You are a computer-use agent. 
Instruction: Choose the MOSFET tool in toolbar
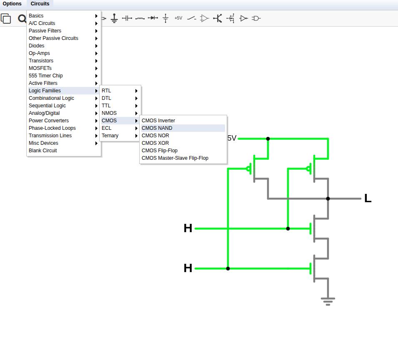click(x=230, y=18)
